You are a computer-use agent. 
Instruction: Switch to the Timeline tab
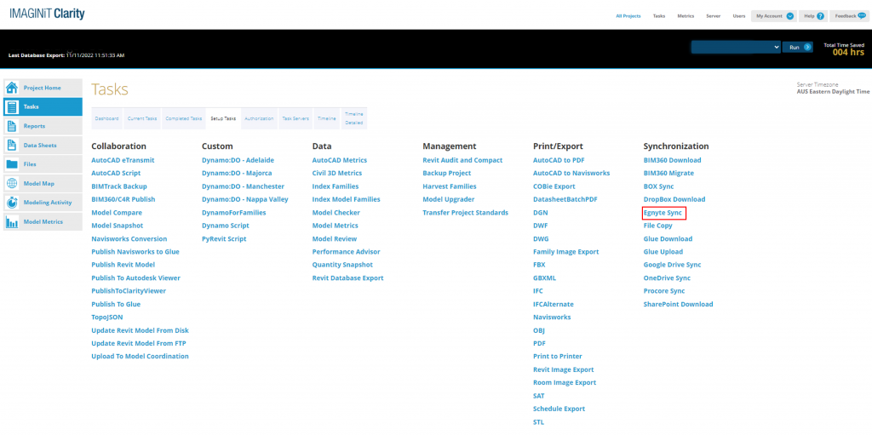tap(326, 118)
